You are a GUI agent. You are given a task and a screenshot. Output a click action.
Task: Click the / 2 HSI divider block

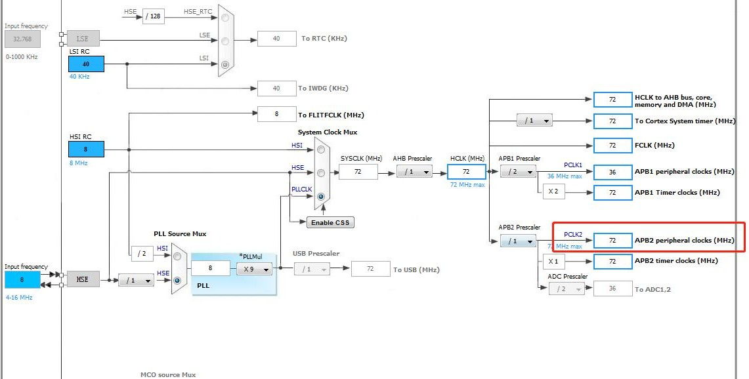click(142, 254)
